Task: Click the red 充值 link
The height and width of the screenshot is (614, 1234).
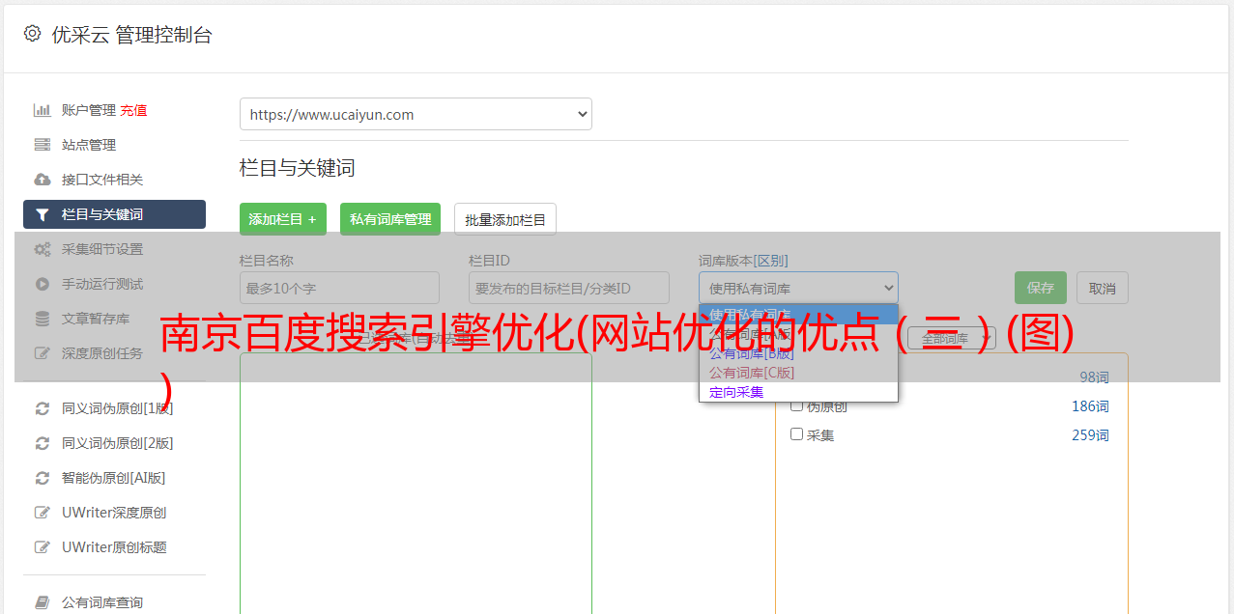Action: point(134,110)
